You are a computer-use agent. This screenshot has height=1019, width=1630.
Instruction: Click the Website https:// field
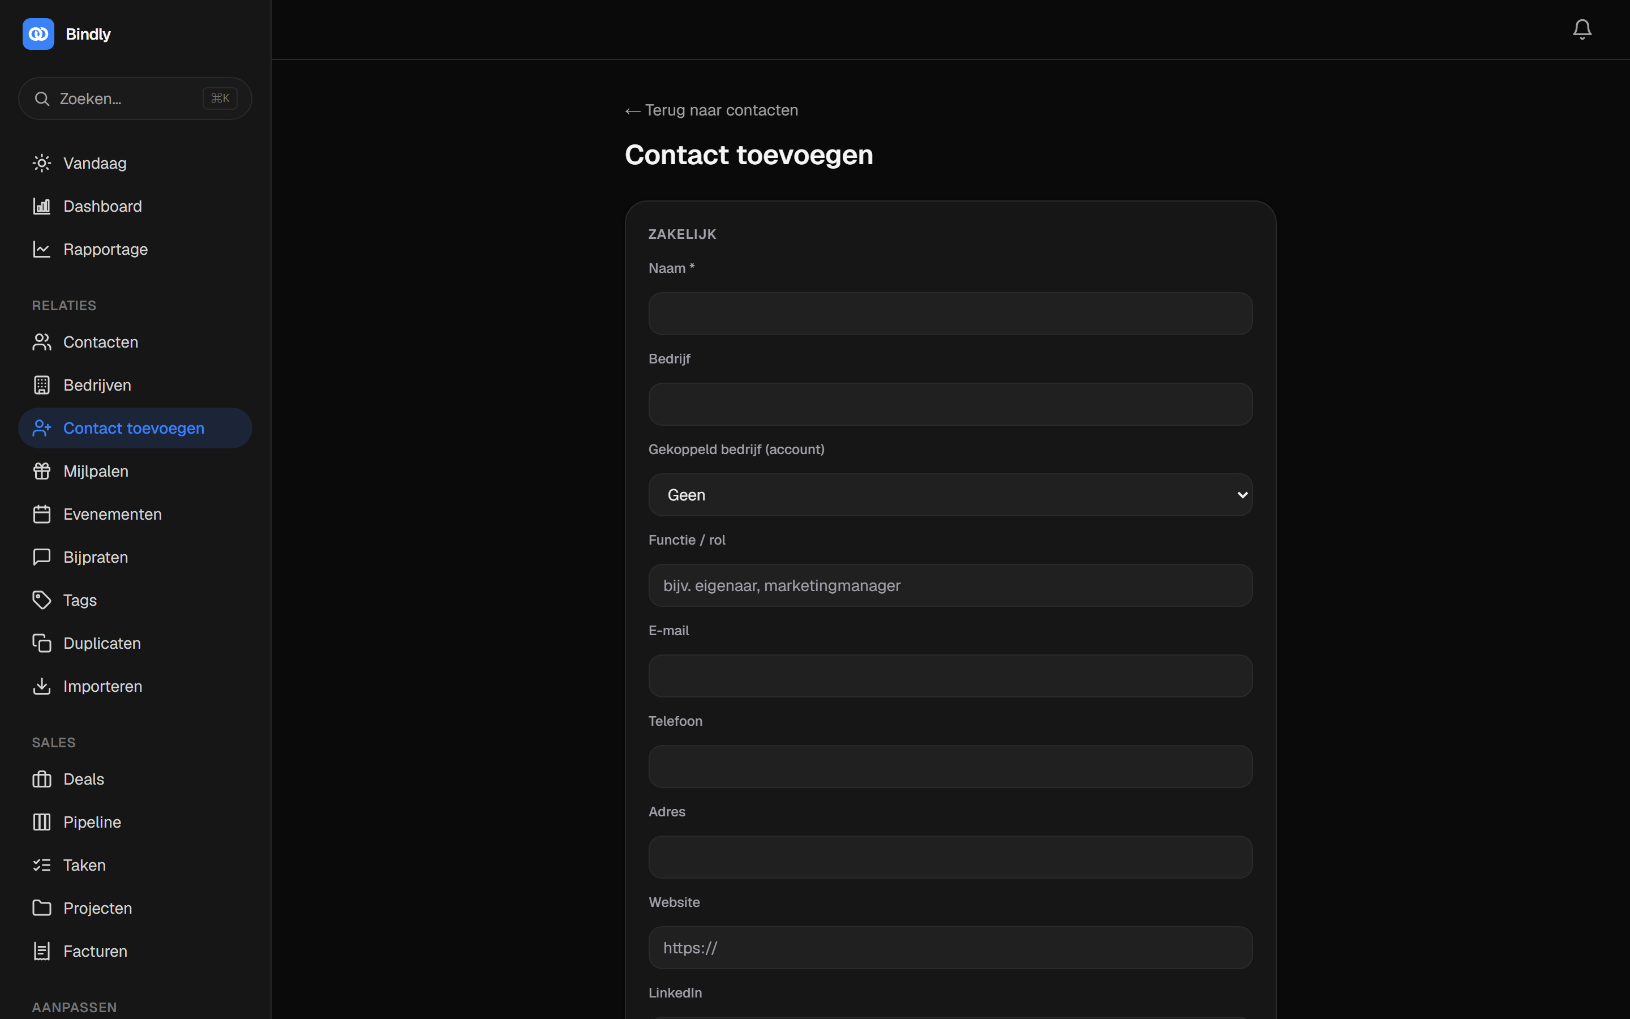[x=950, y=948]
